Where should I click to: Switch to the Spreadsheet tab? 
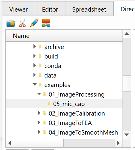pos(89,10)
